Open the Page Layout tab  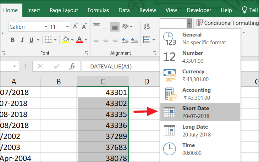64,10
